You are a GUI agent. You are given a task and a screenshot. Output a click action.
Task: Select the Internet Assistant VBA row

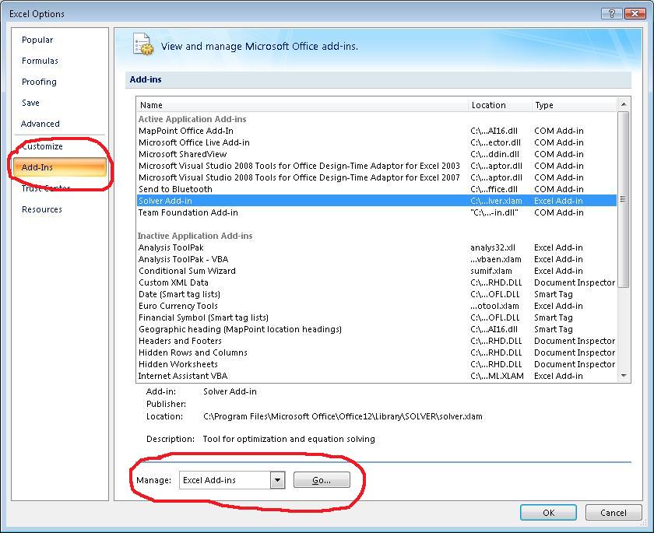377,376
